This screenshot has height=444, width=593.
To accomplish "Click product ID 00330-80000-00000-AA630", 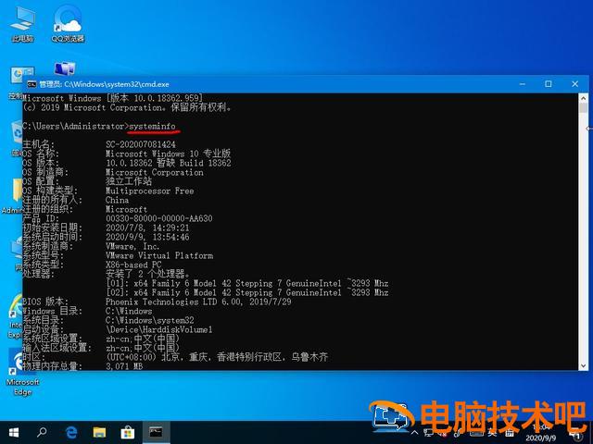I will 158,218.
